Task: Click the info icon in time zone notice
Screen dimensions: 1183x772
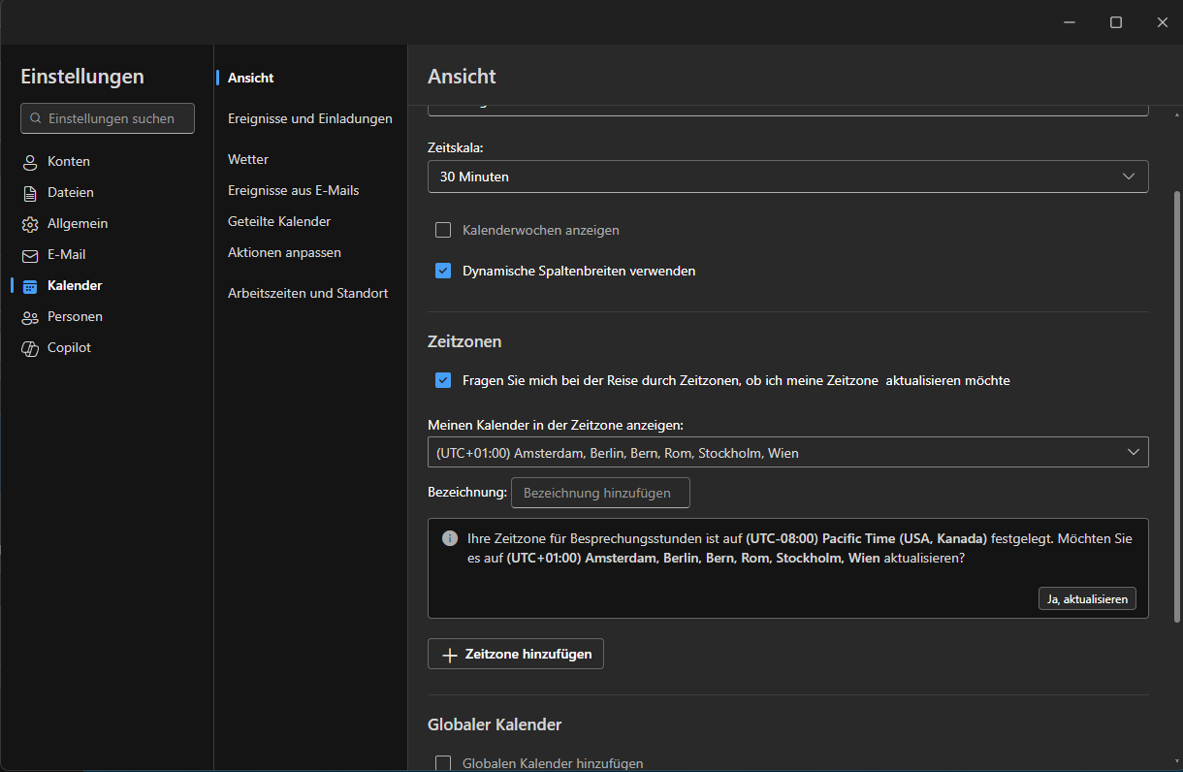Action: [x=450, y=538]
